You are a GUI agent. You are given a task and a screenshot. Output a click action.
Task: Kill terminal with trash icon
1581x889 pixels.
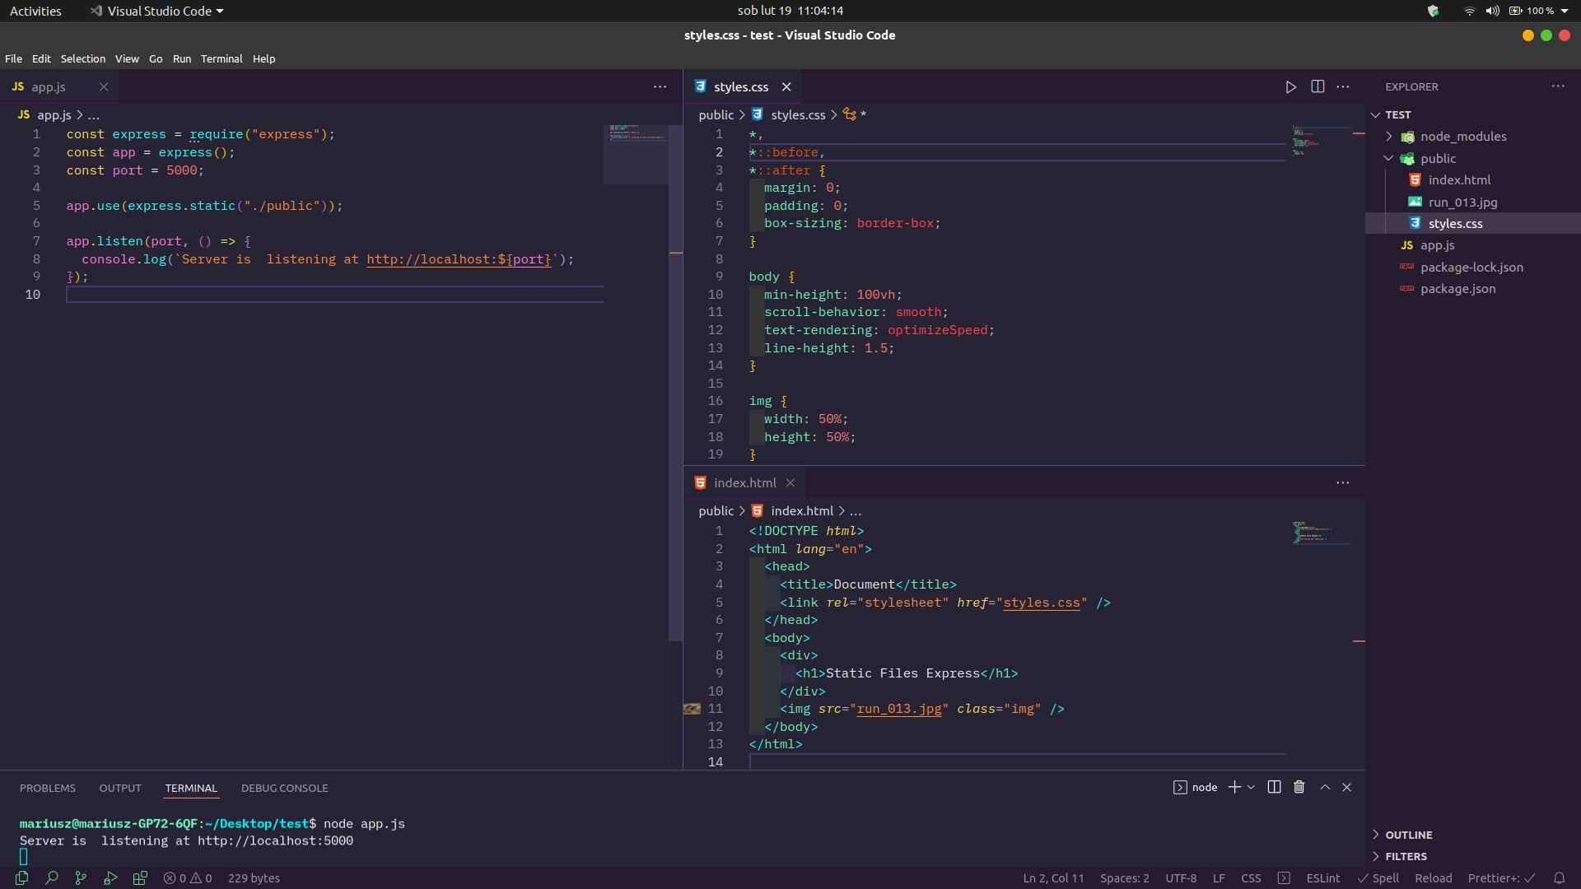[x=1299, y=787]
